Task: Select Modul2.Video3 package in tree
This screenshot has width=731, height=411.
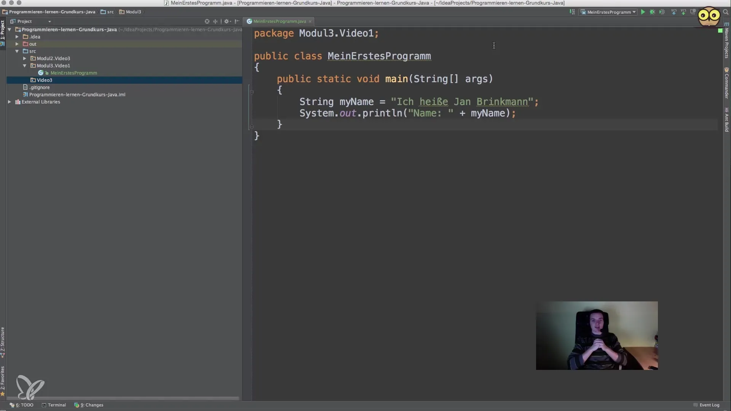Action: coord(53,59)
